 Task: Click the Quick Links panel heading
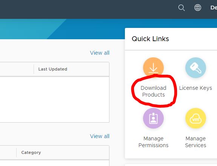tap(150, 39)
